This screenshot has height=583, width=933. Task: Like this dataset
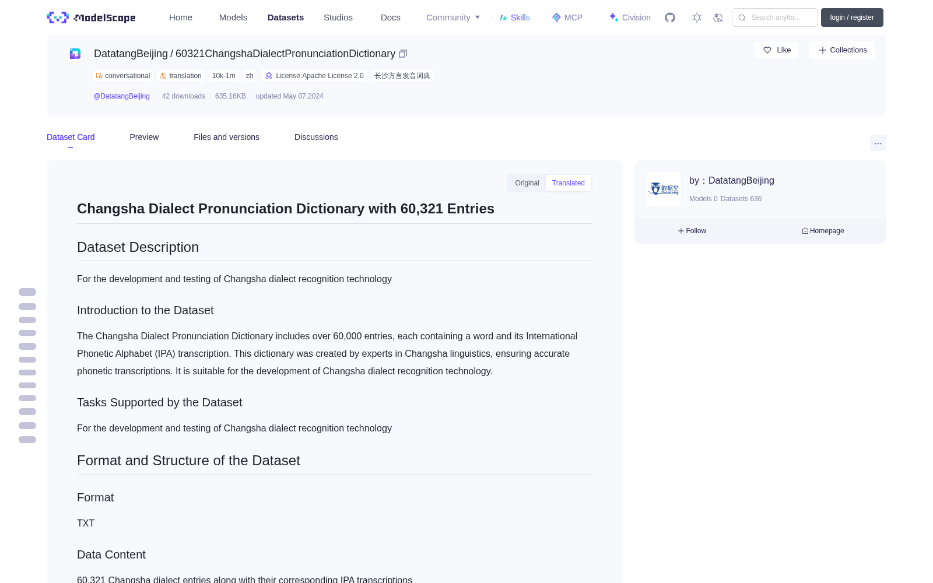[776, 50]
